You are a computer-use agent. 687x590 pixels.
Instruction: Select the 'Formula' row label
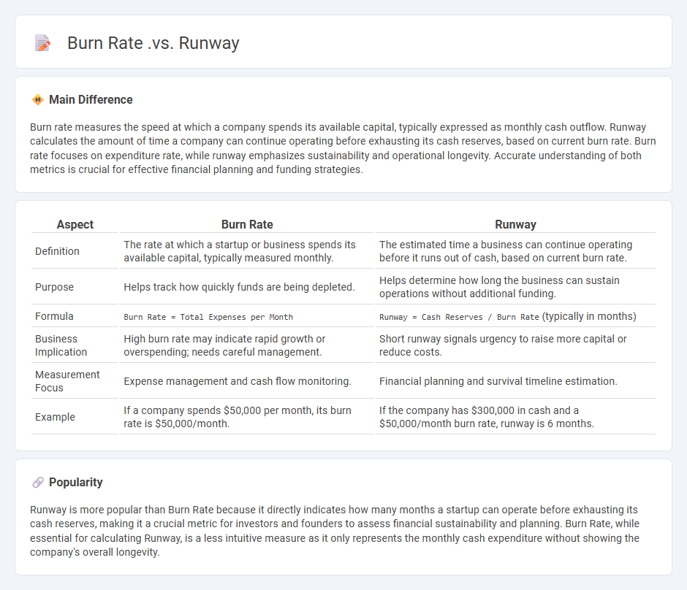click(54, 316)
